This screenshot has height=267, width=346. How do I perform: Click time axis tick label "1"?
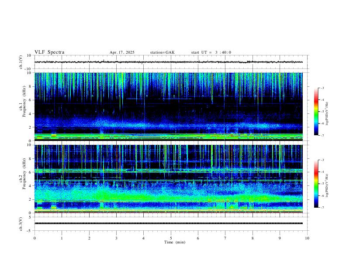point(62,238)
